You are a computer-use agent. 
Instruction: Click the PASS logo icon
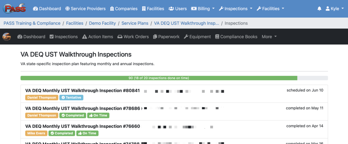[x=14, y=8]
